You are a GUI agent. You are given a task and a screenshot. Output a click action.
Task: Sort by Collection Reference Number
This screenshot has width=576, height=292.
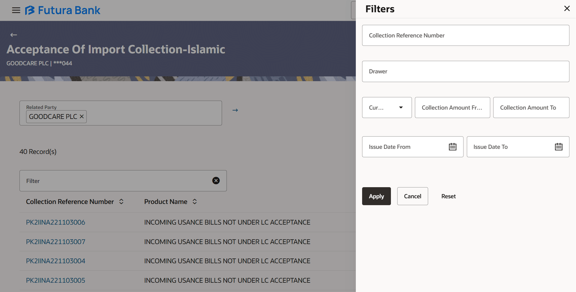(121, 202)
